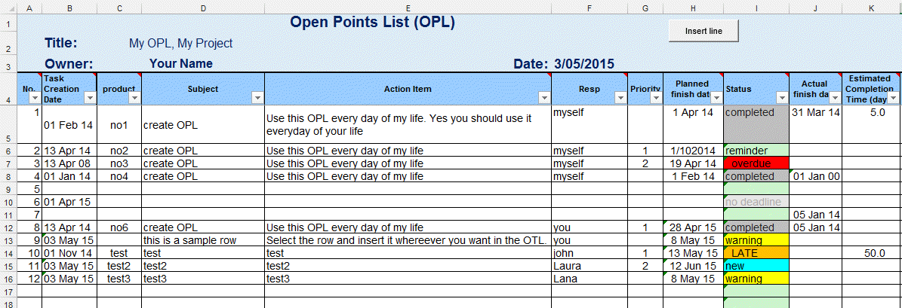Expand the Resp column filter
Screen dimensions: 902x308
tap(620, 98)
